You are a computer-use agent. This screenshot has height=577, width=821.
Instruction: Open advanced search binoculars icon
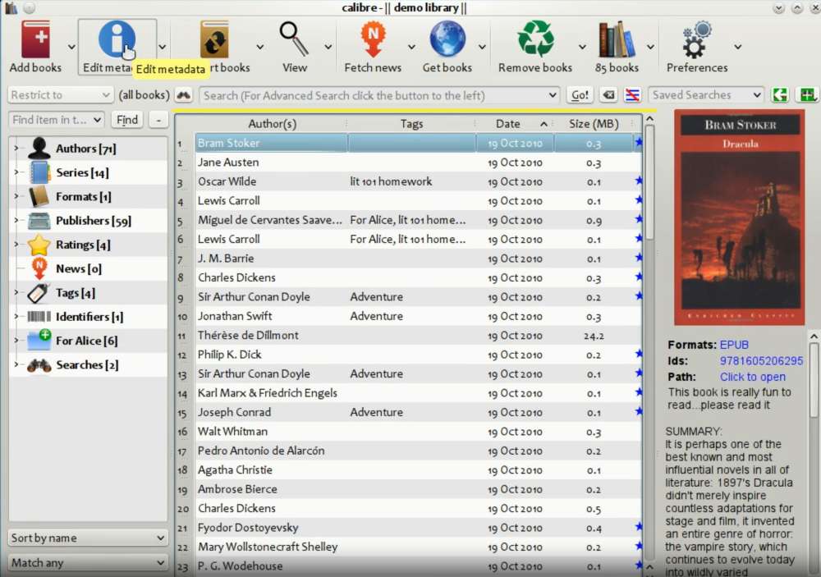point(183,95)
